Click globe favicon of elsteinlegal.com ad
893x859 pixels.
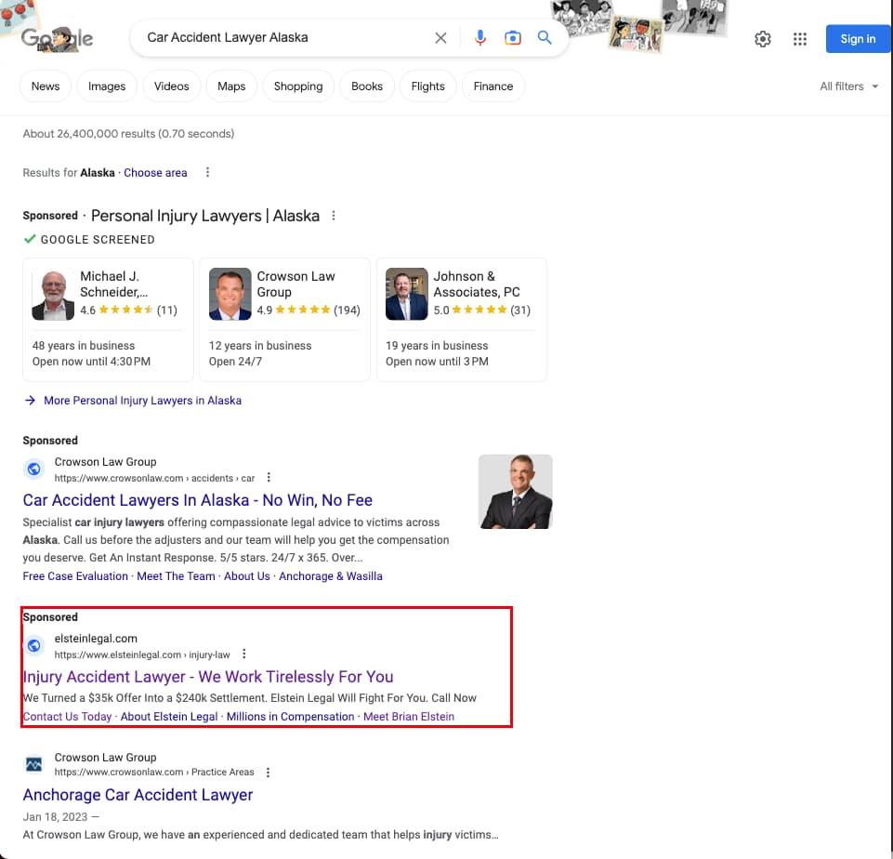34,645
